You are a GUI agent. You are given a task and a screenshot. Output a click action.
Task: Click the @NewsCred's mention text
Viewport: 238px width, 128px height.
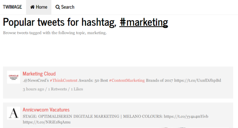(x=36, y=80)
